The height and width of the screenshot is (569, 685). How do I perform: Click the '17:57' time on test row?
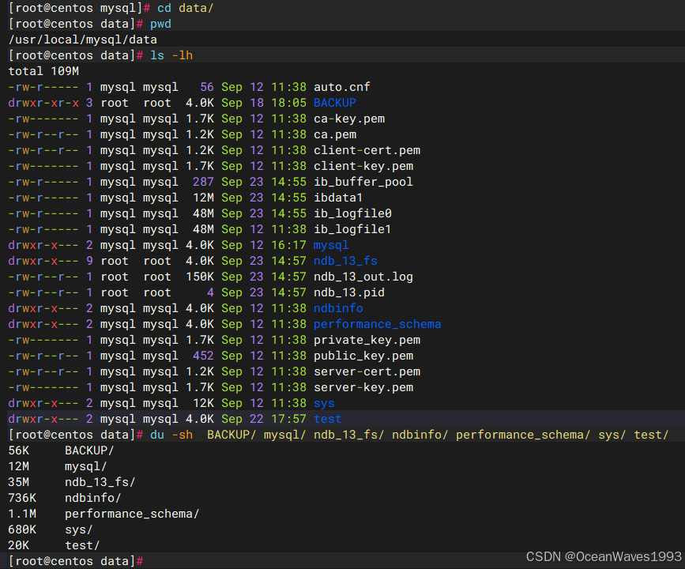288,419
